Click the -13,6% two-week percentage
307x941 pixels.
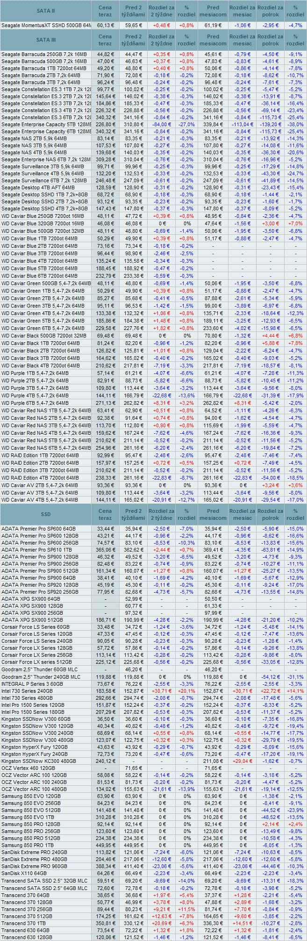tap(187, 395)
